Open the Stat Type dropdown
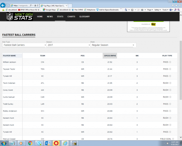The image size is (182, 146). click(24, 45)
